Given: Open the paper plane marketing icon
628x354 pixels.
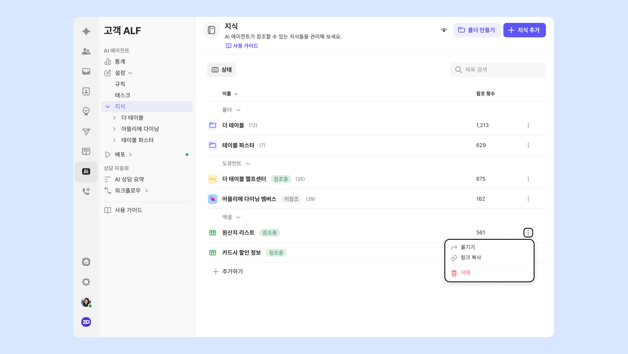Looking at the screenshot, I should click(86, 132).
